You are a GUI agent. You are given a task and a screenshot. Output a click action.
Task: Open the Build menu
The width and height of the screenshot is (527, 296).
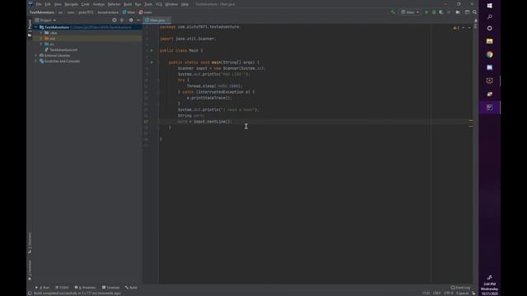click(x=128, y=4)
